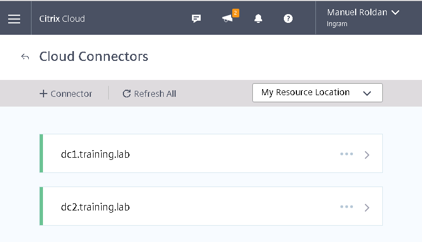Click the Refresh All circular arrow icon

(127, 94)
